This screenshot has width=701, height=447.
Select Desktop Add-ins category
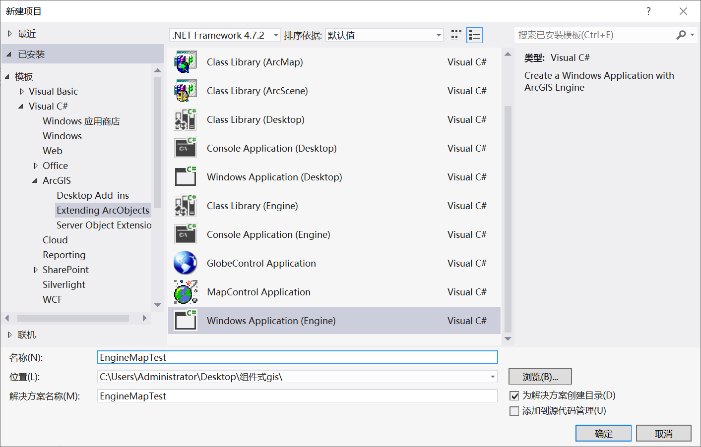pos(93,195)
